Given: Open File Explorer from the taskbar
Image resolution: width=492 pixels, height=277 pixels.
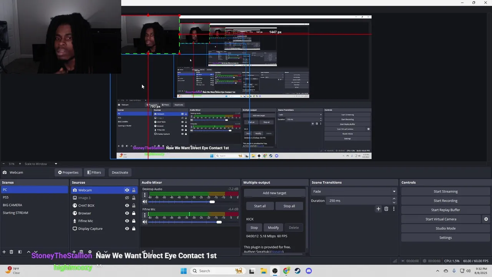Looking at the screenshot, I should coord(264,271).
